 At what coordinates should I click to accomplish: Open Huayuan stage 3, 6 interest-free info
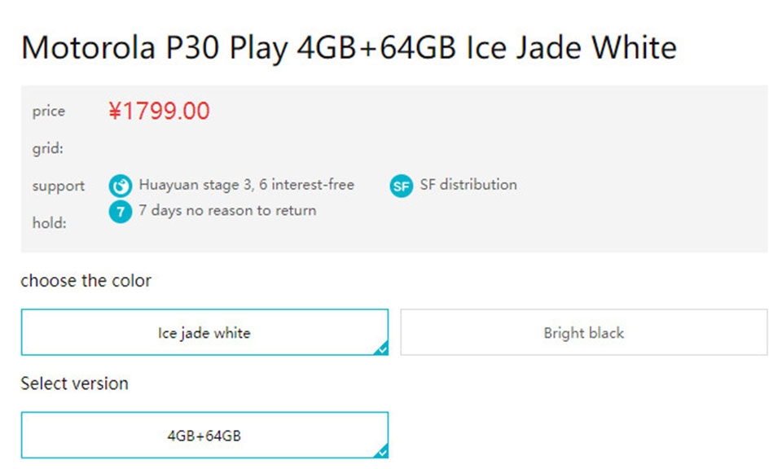pos(246,185)
